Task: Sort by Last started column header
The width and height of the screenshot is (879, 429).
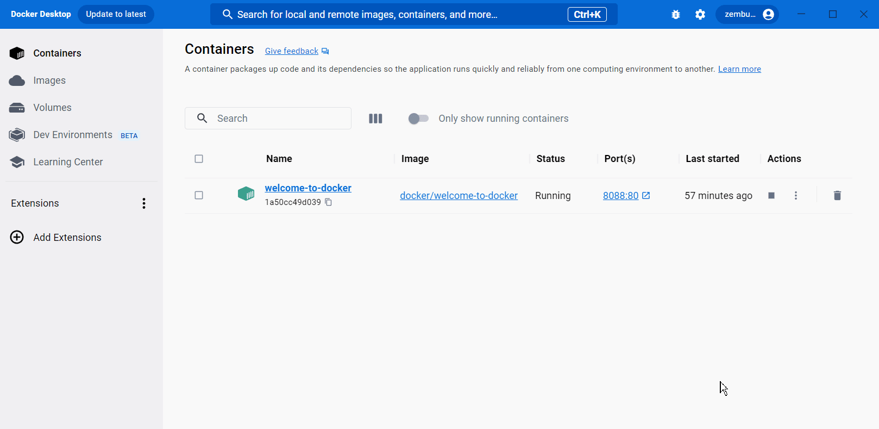Action: point(712,159)
